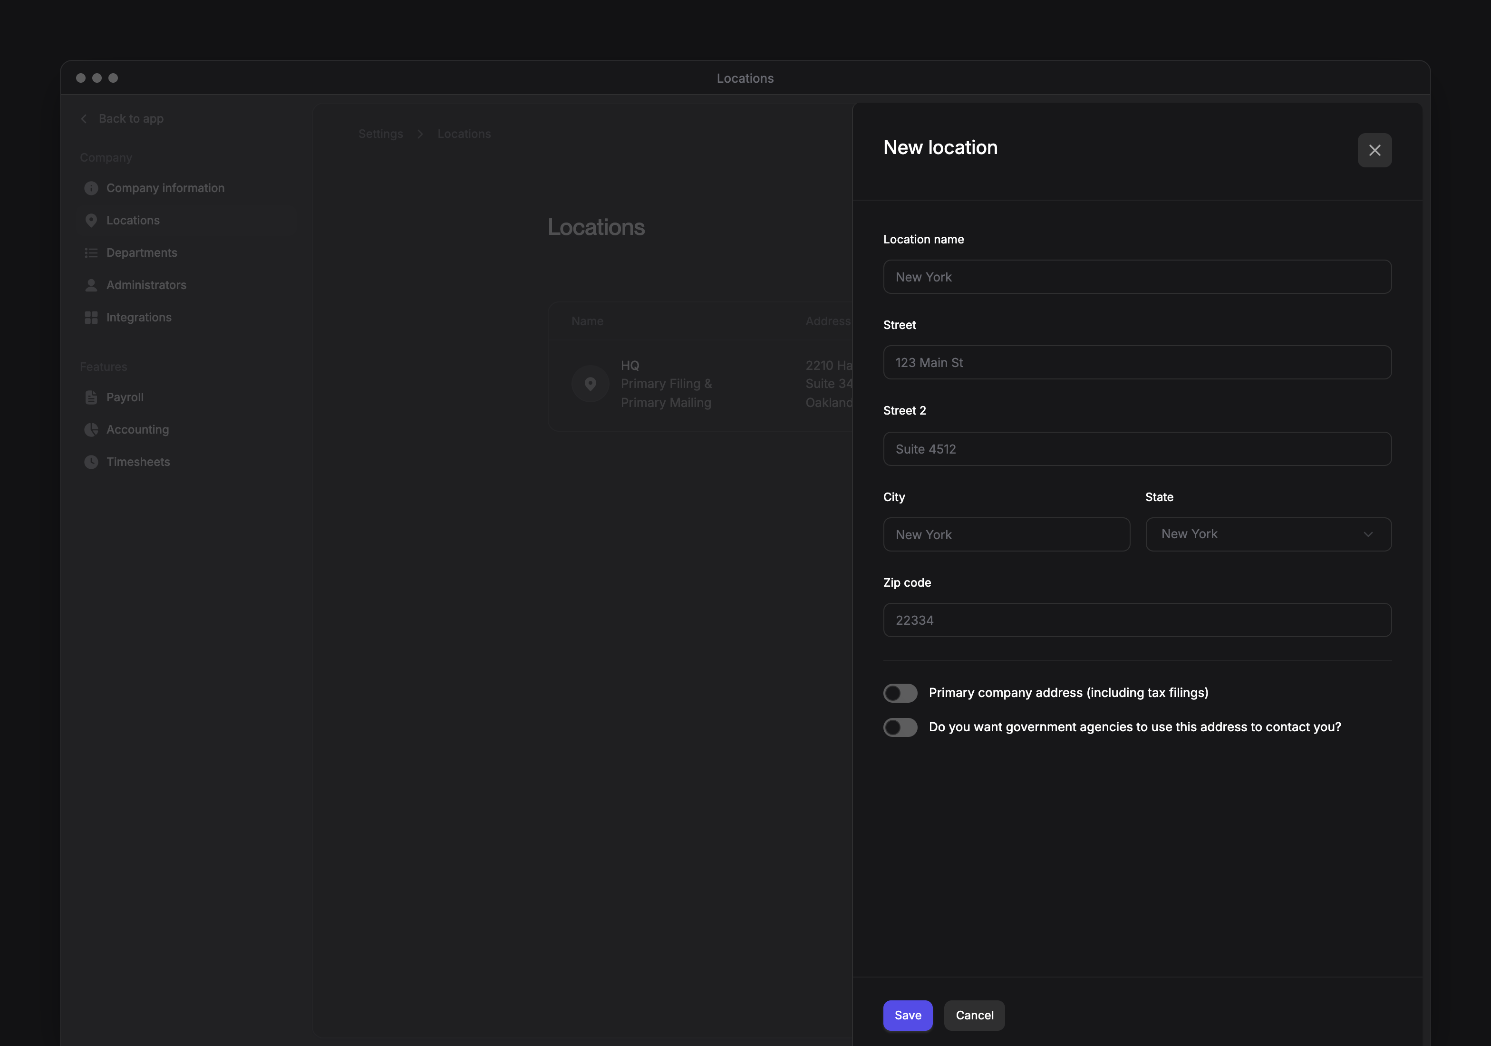Click the Payroll document icon
This screenshot has width=1491, height=1046.
point(91,397)
